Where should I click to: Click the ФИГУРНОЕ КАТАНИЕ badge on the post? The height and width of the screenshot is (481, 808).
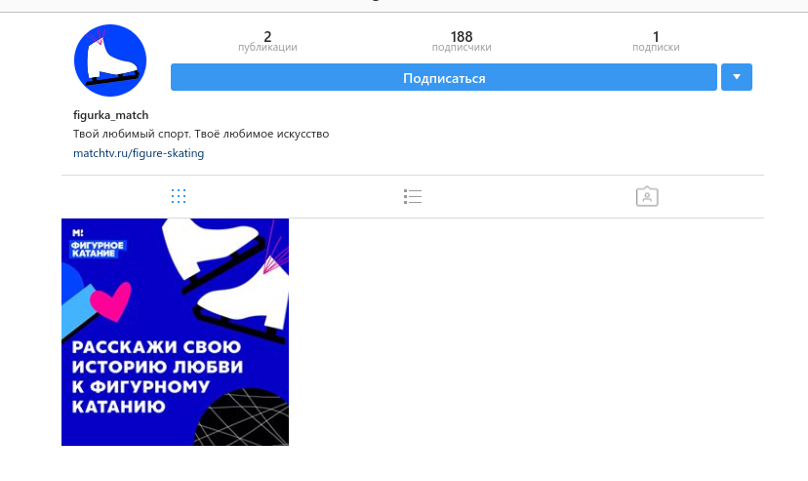coord(98,249)
